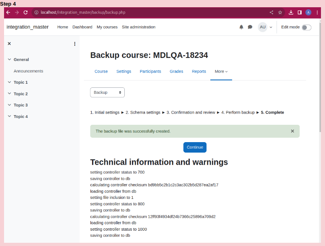
Task: Open the Topic 4 link
Action: coord(21,117)
